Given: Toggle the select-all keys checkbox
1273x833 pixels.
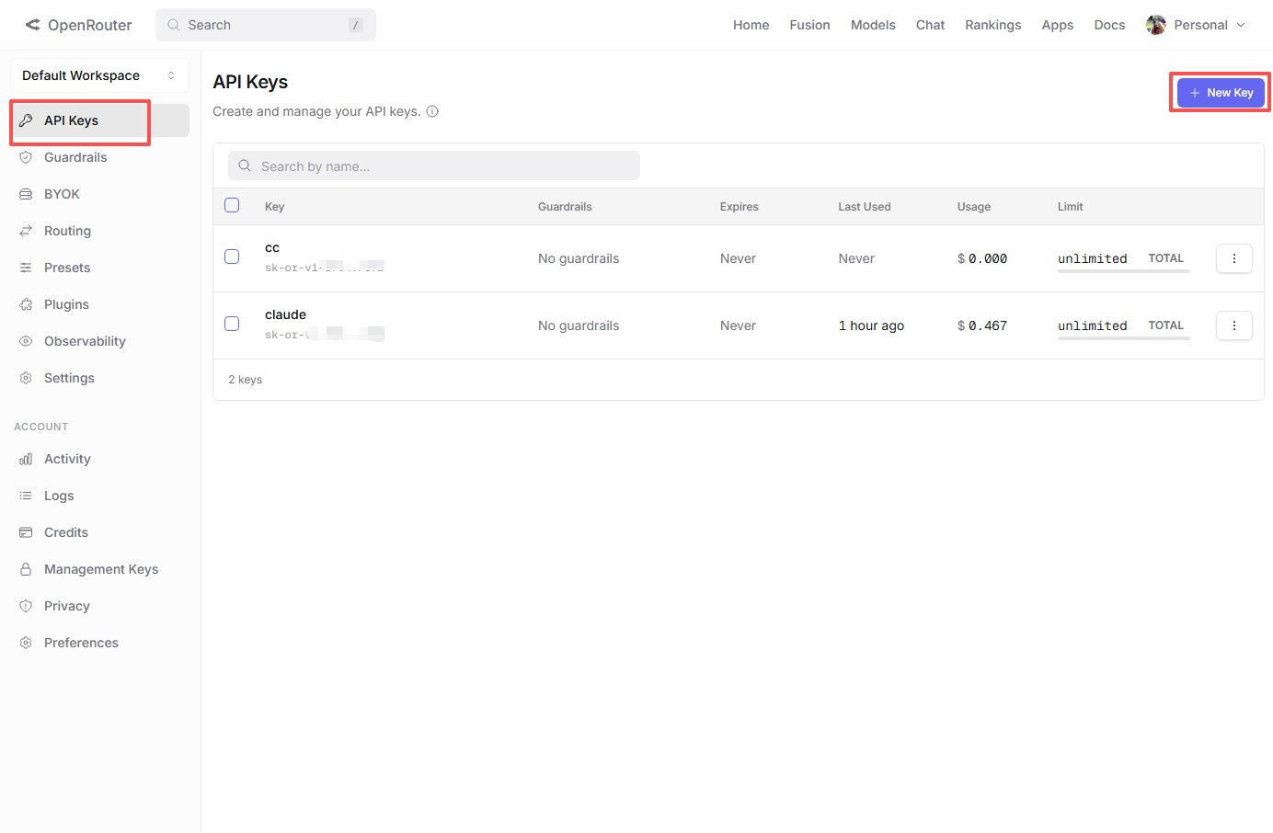Looking at the screenshot, I should click(x=232, y=205).
